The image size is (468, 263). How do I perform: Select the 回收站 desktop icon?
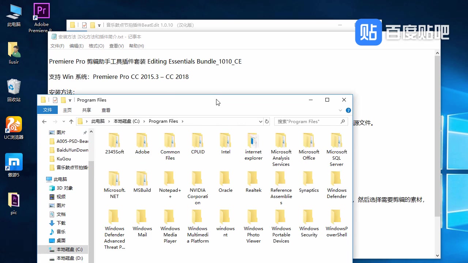click(x=14, y=90)
